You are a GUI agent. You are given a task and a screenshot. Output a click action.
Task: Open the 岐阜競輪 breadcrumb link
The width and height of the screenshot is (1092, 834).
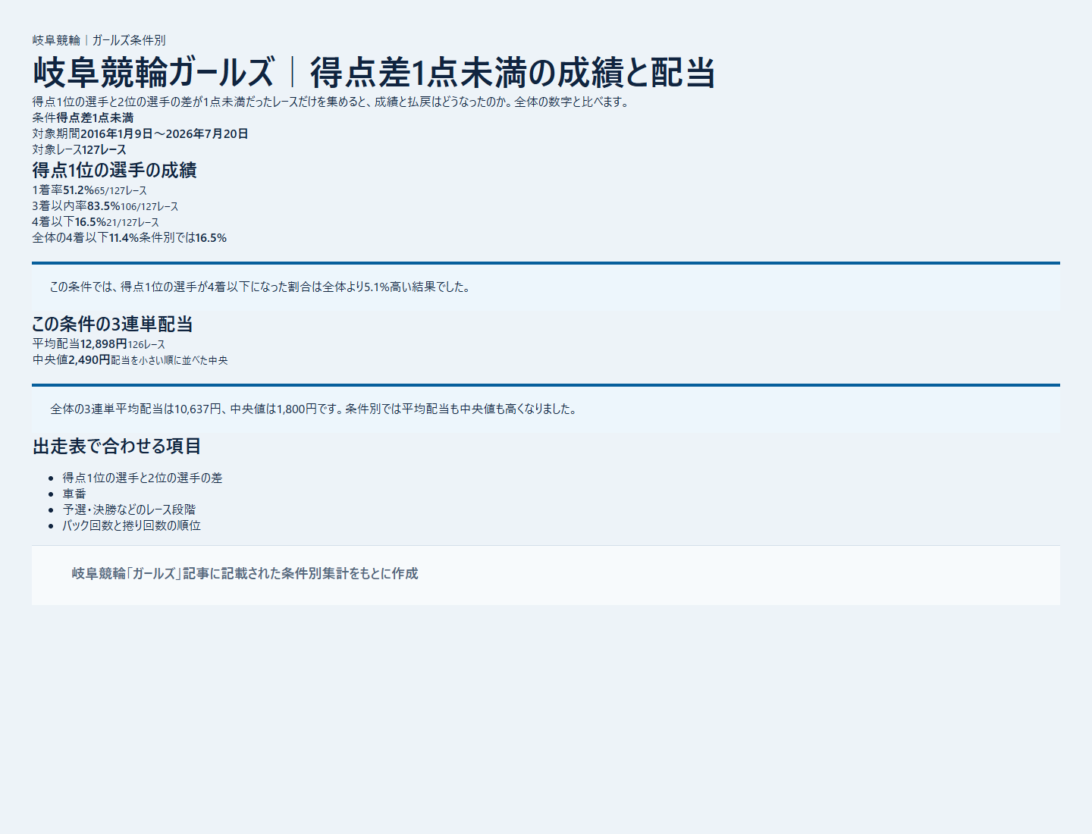click(56, 40)
